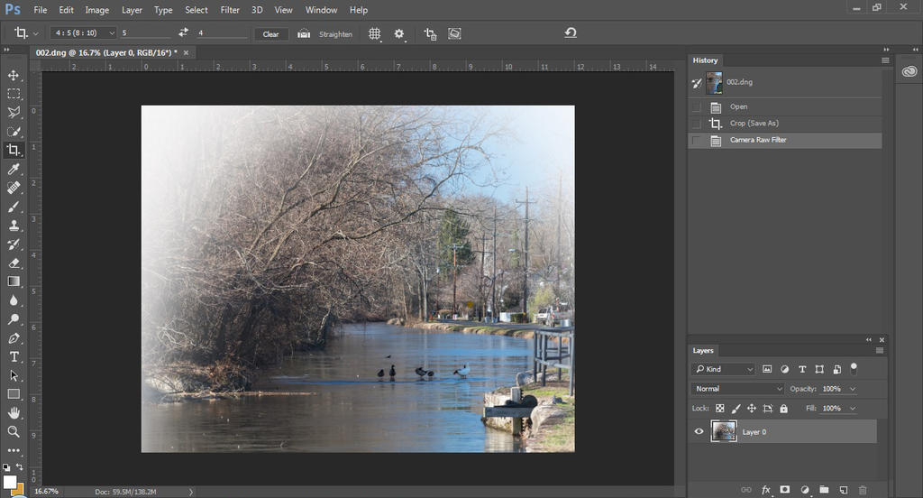Select the Eyedropper tool
Viewport: 923px width, 498px height.
click(14, 169)
